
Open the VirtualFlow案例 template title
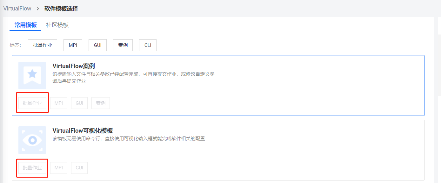click(74, 66)
